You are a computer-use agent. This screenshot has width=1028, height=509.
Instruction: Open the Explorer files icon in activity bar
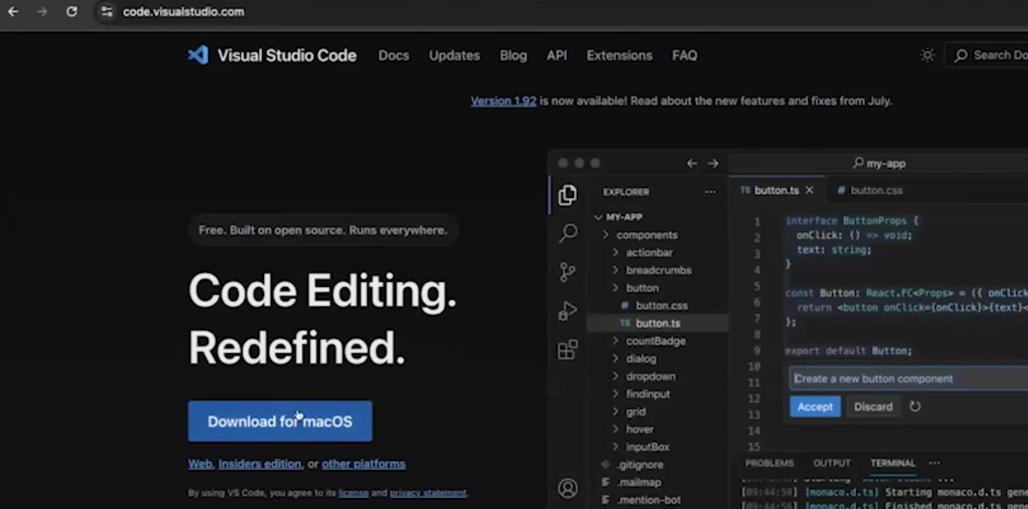click(x=567, y=195)
